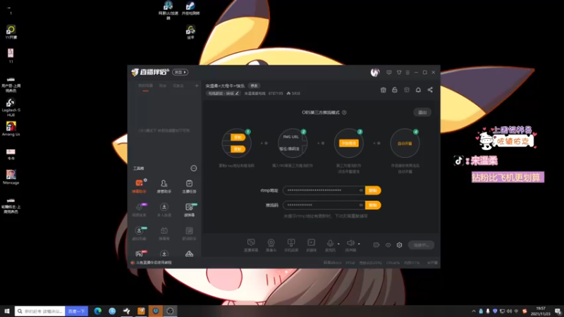
Task: Open the toolbox more (…) button
Action: tap(193, 168)
